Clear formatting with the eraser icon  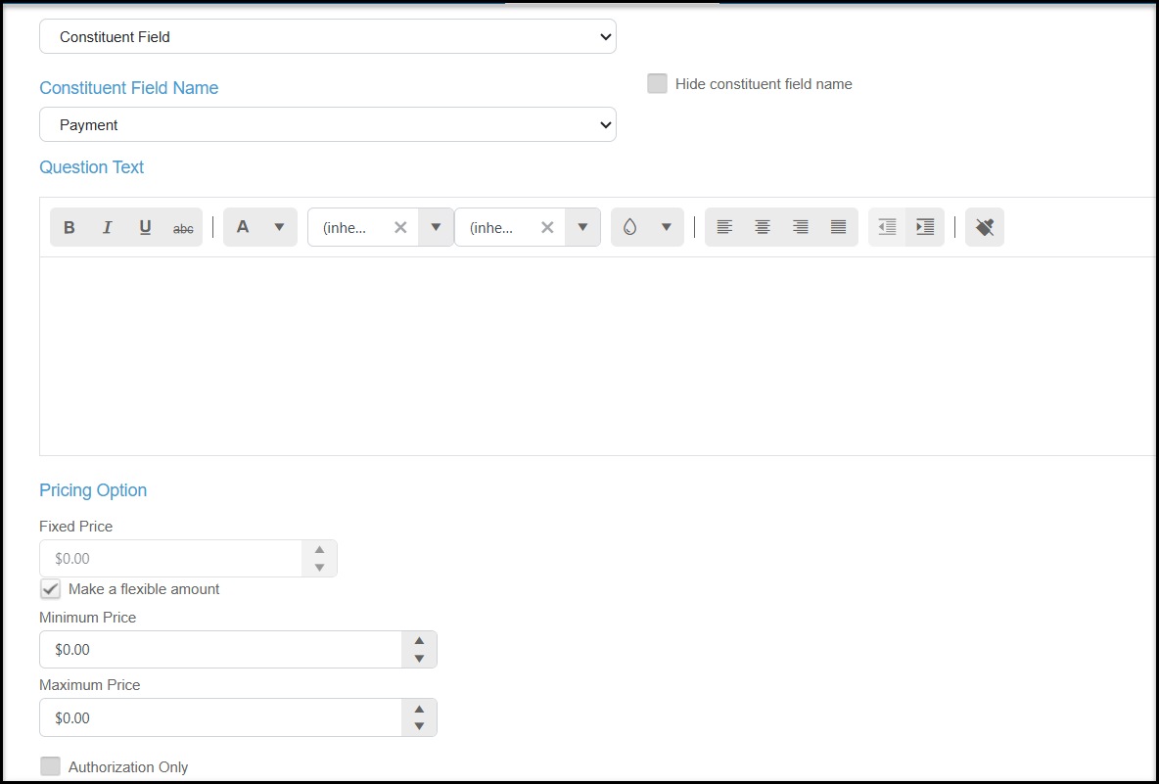point(985,227)
